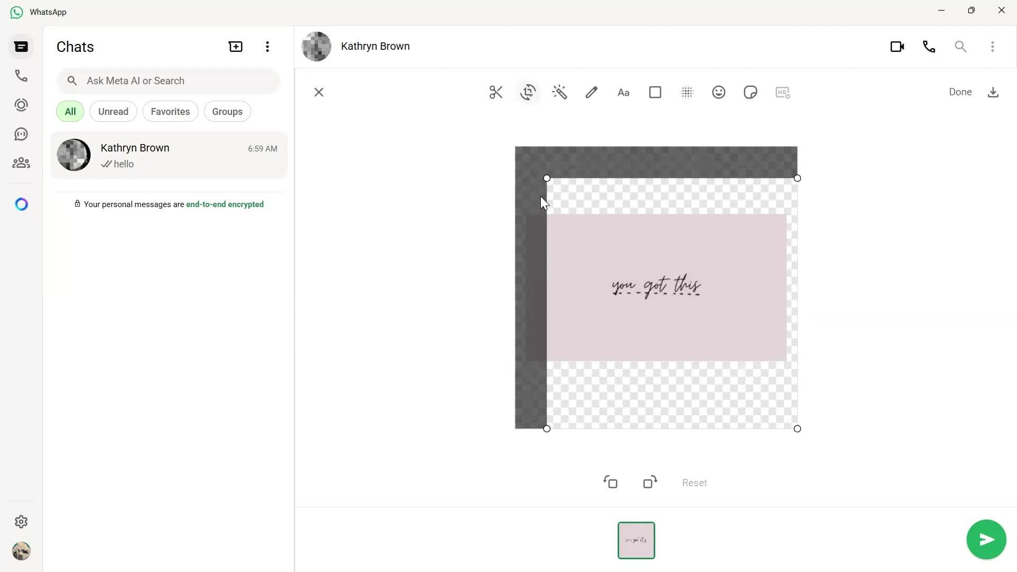Viewport: 1017px width, 572px height.
Task: Show only Unread chats
Action: point(113,111)
